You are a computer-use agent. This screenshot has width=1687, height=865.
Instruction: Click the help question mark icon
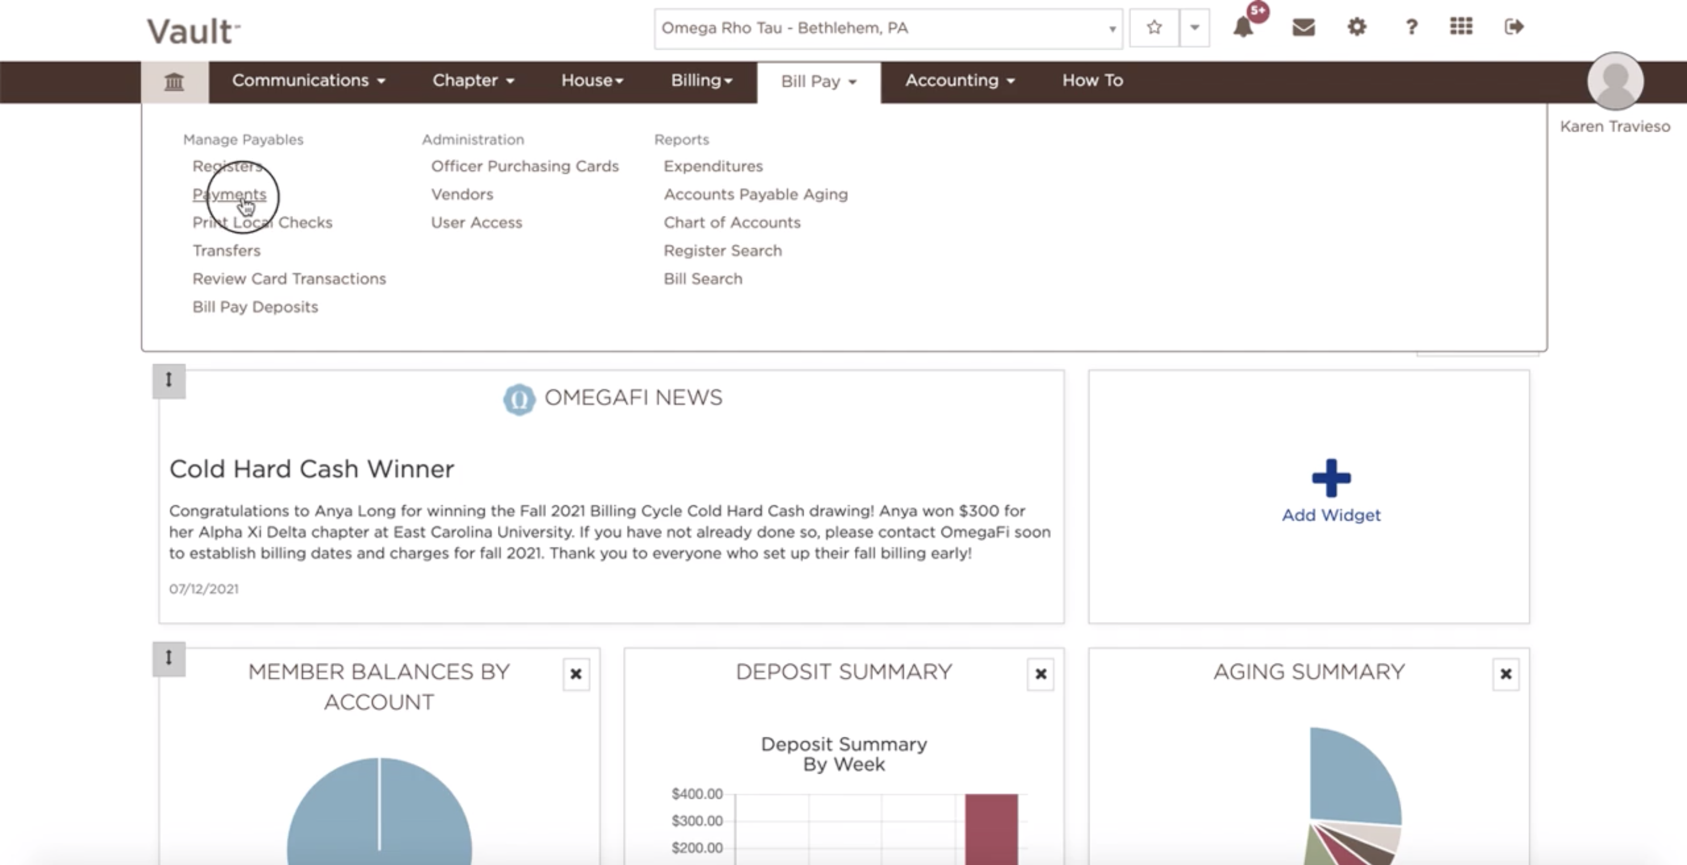[x=1411, y=28]
